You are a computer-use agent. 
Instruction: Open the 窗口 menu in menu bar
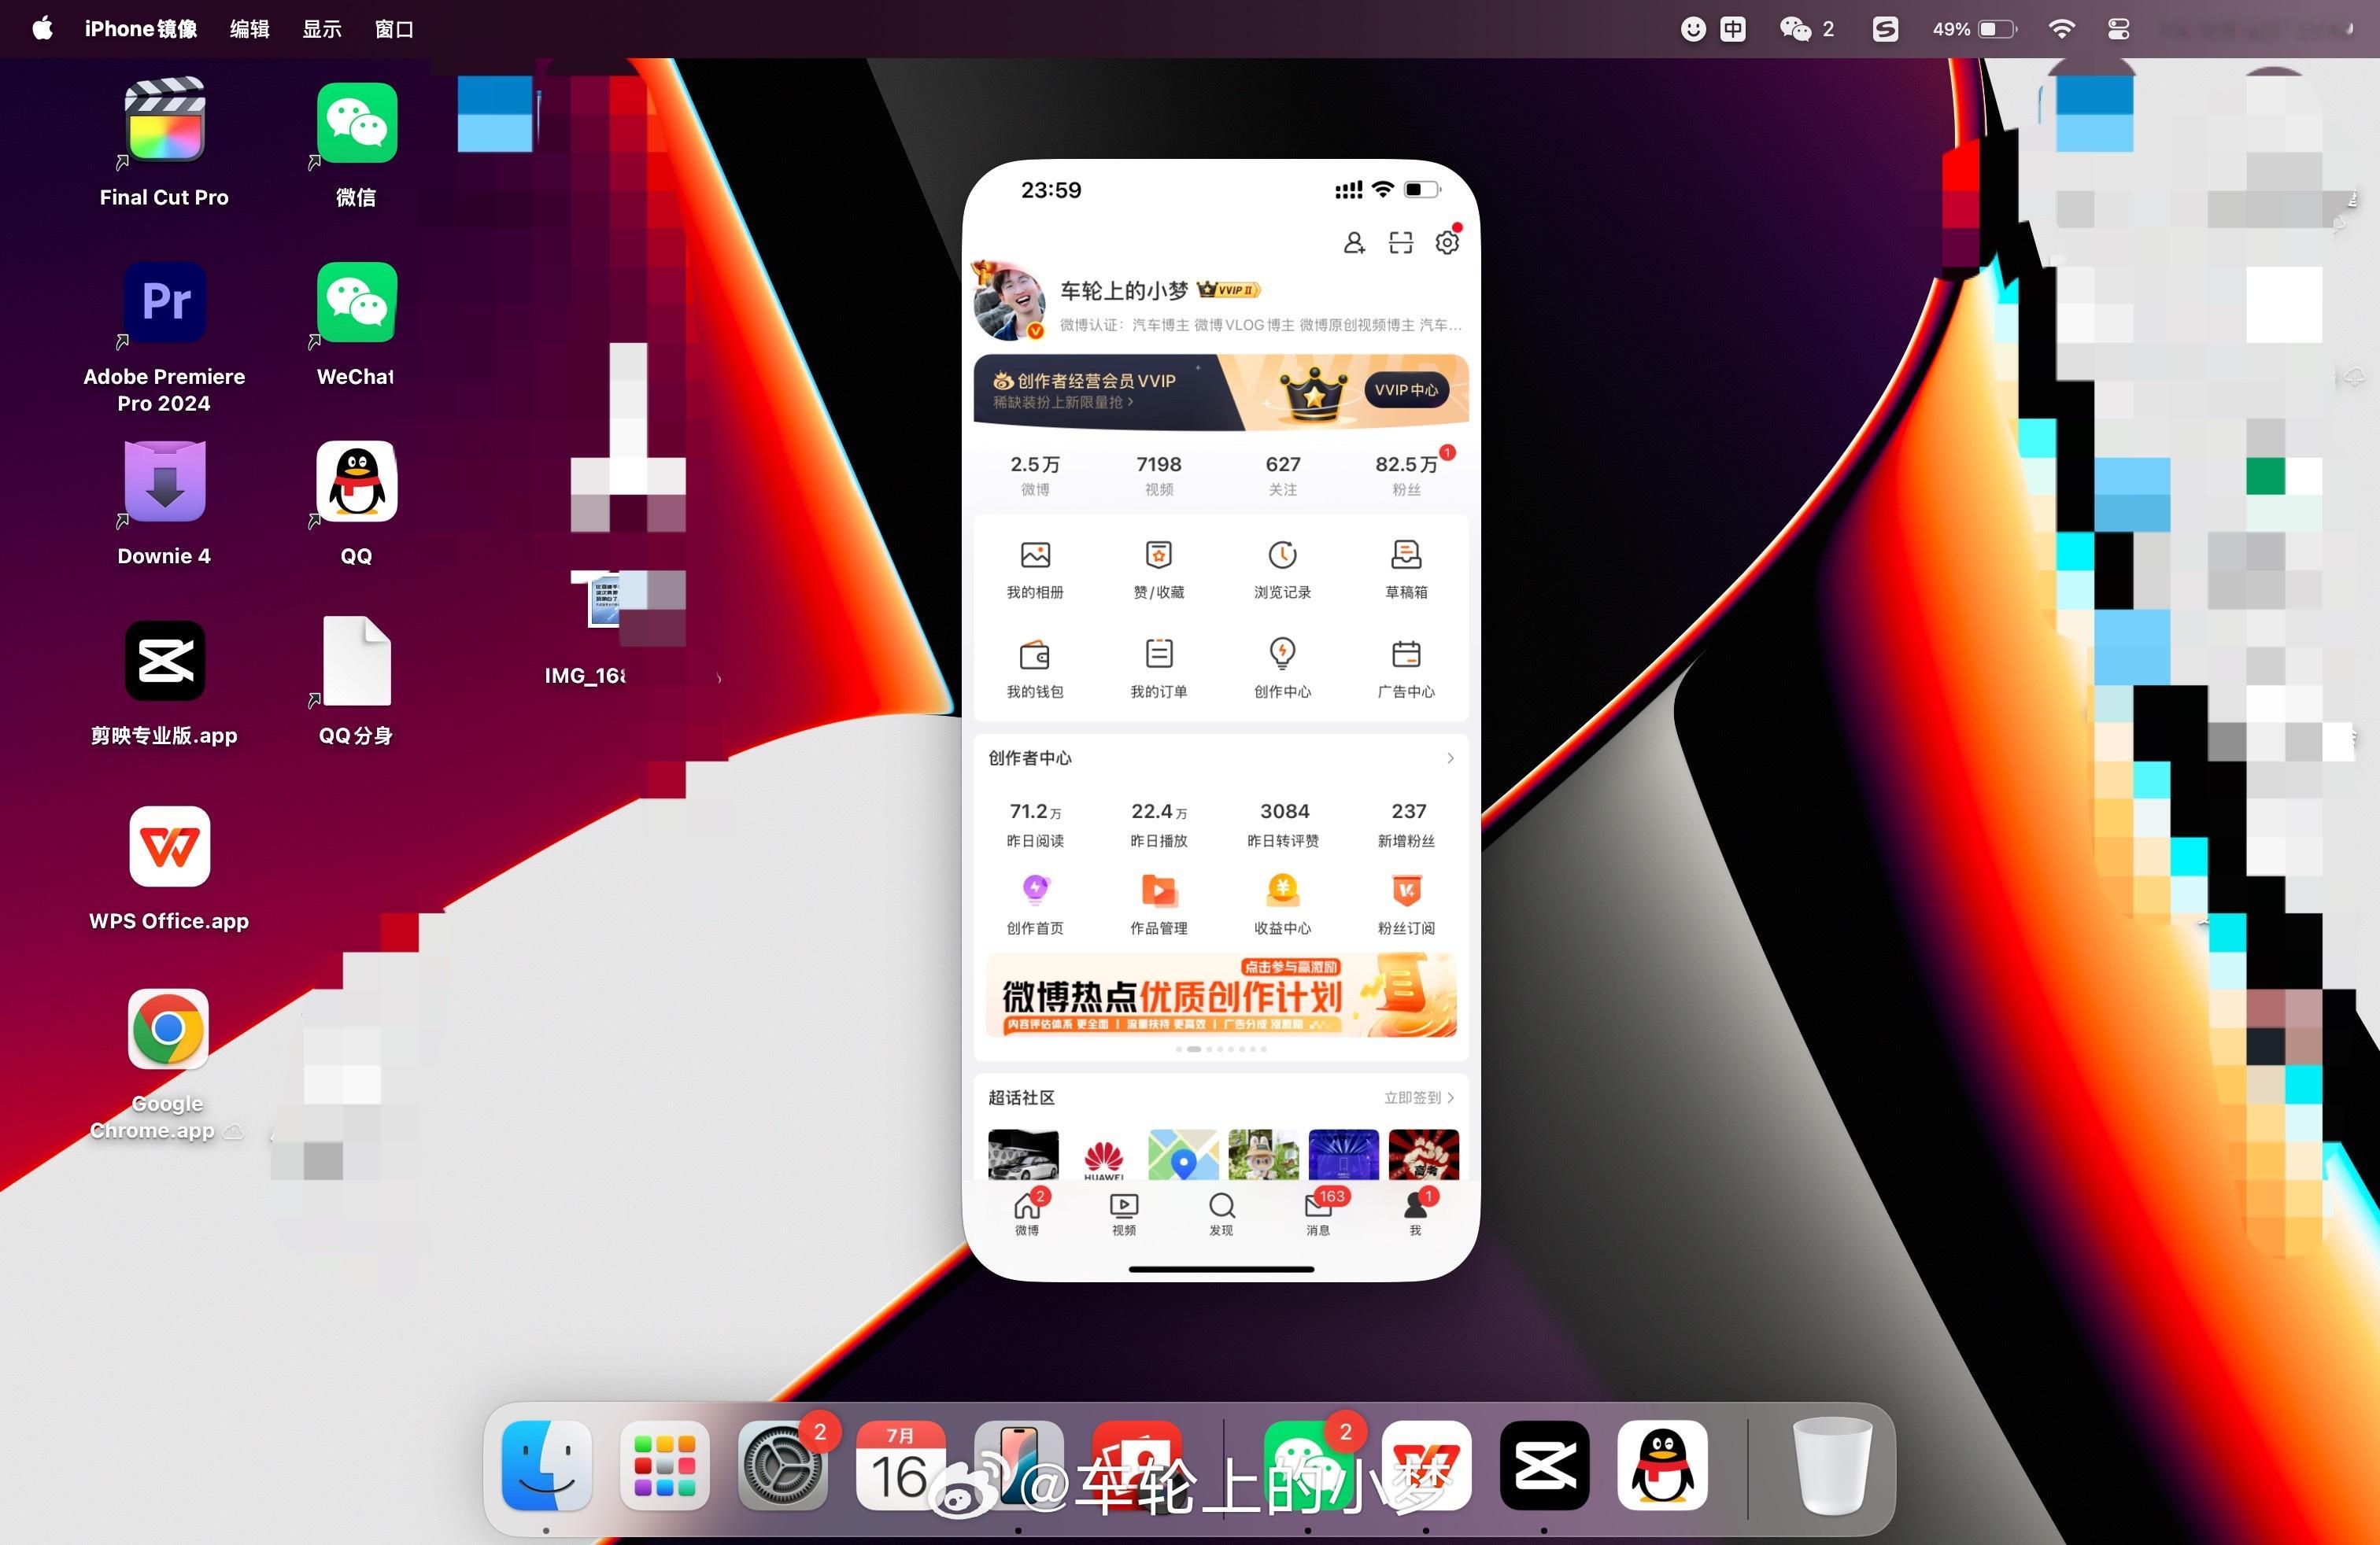tap(394, 29)
